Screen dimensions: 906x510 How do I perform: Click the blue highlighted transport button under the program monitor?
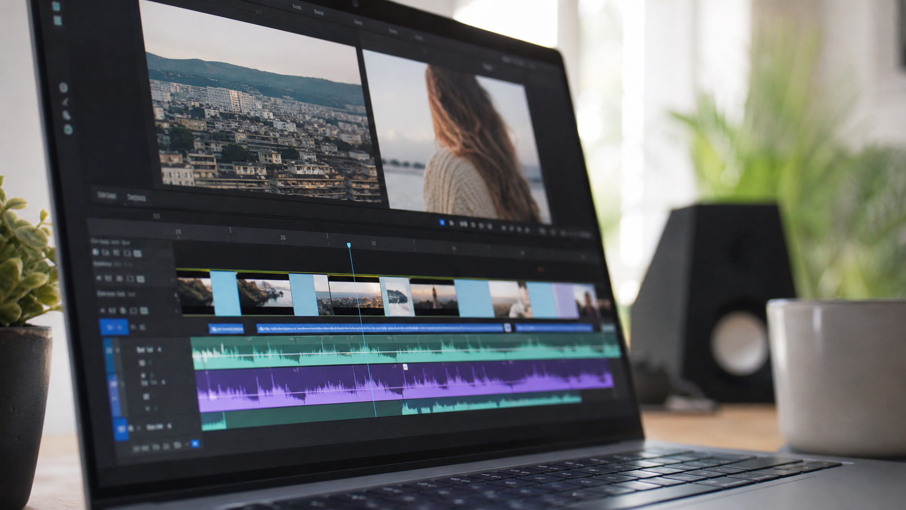(441, 223)
